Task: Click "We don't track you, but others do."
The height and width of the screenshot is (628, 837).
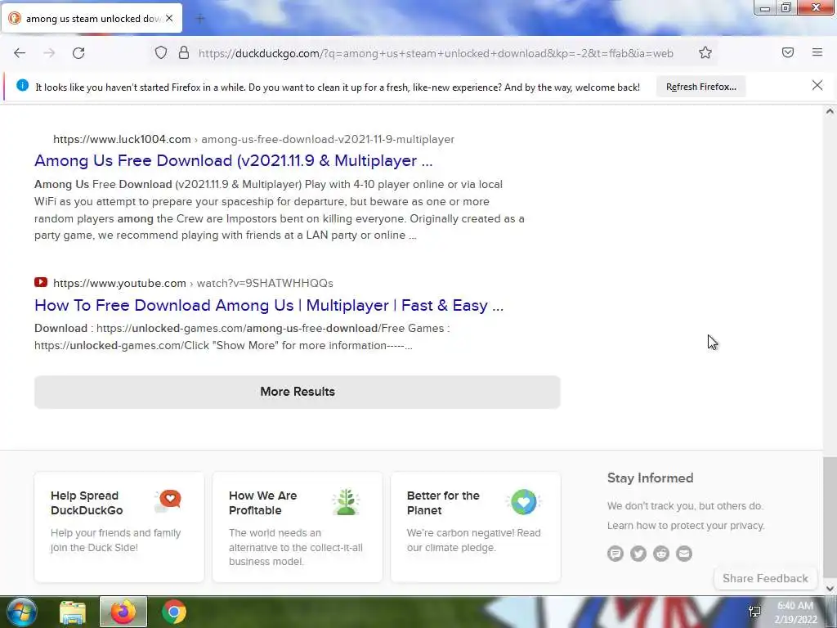Action: coord(686,505)
